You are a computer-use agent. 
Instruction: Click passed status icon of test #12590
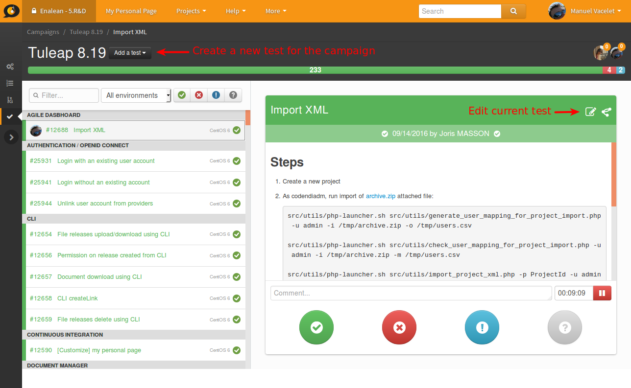coord(237,350)
